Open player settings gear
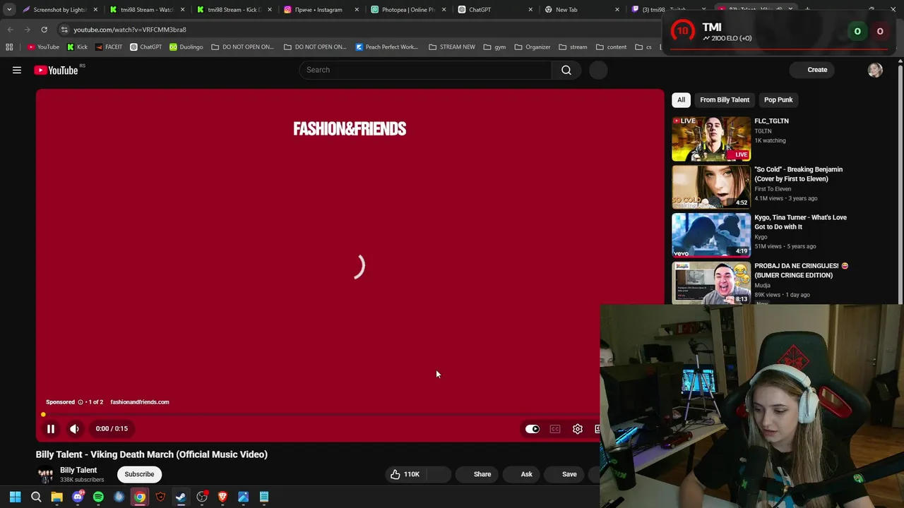This screenshot has height=508, width=904. 578,429
